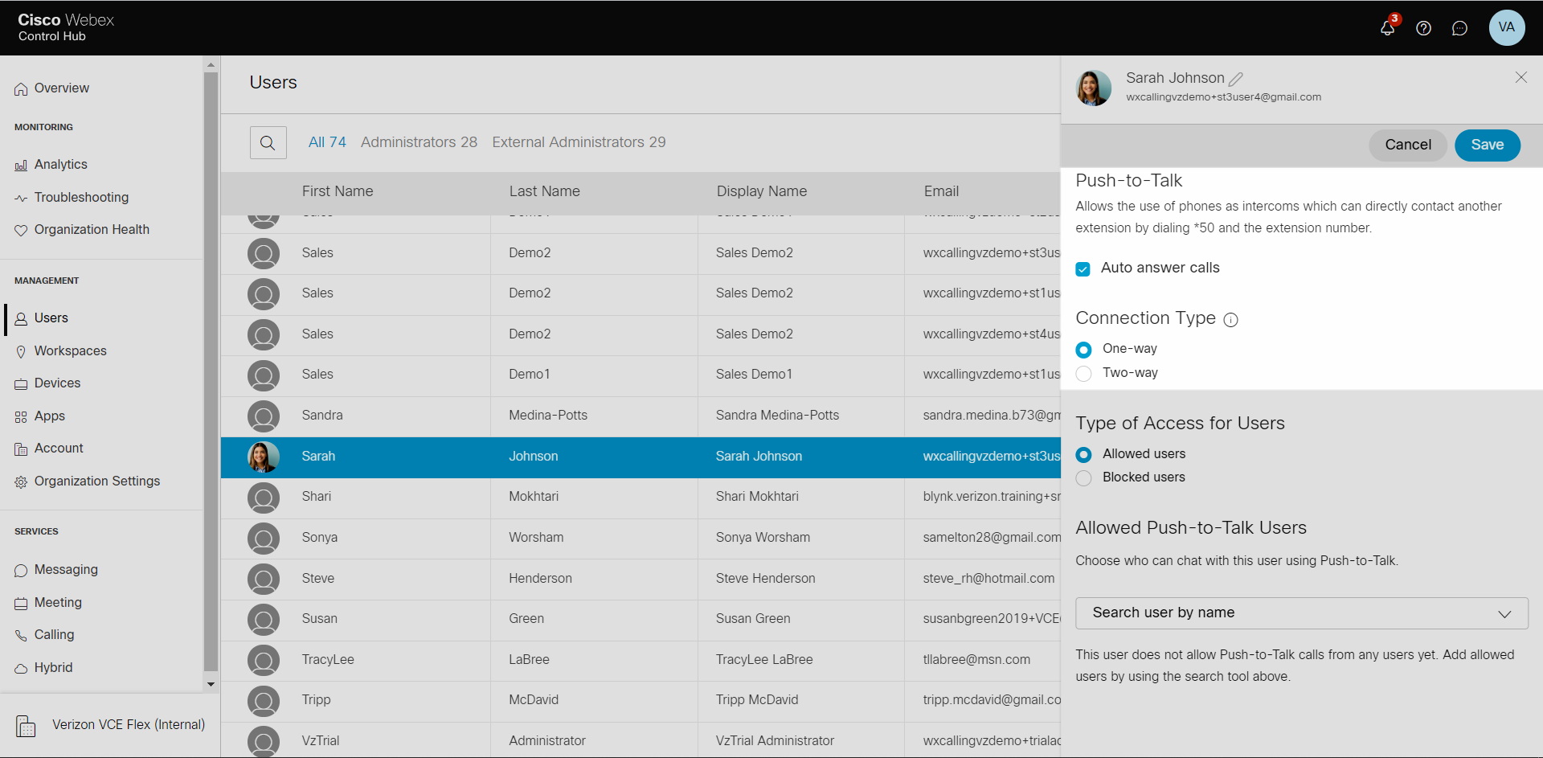Click the user search magnifier icon
1543x758 pixels.
pos(268,143)
